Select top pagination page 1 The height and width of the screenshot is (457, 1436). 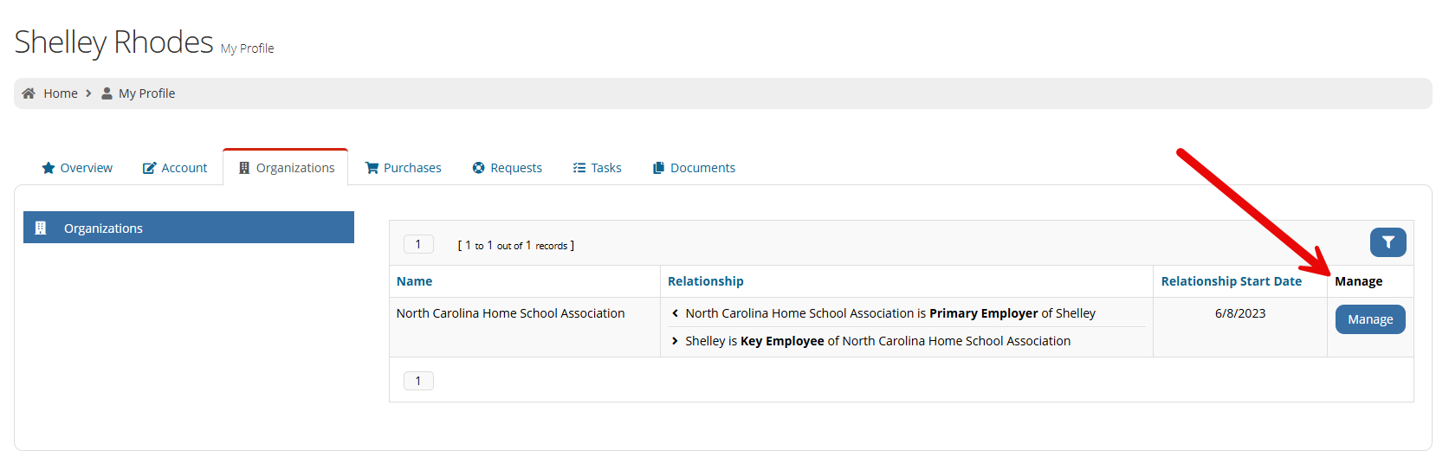418,244
